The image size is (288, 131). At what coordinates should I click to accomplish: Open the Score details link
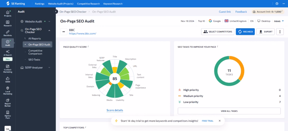[115, 110]
